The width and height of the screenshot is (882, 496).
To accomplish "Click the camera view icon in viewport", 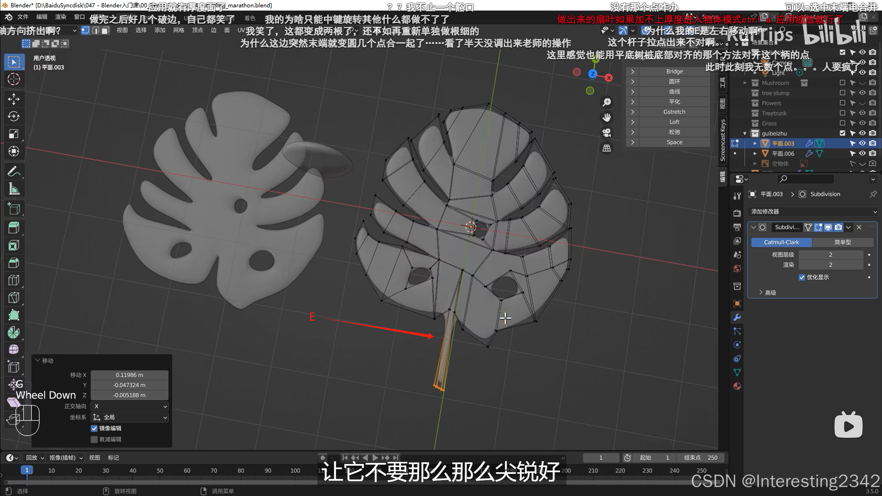I will point(607,133).
